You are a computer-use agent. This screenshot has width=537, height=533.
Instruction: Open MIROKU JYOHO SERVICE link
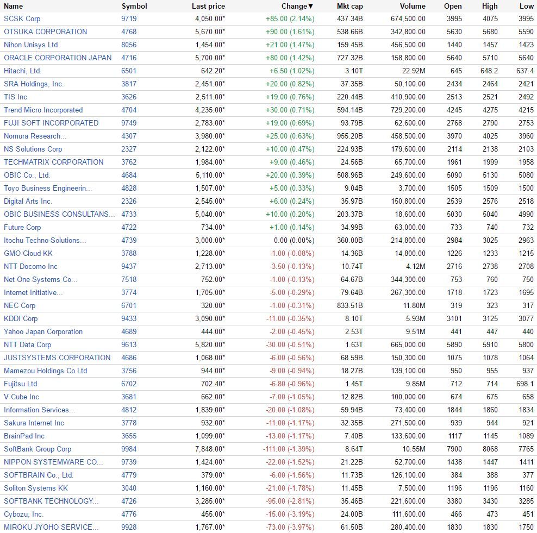pos(51,527)
